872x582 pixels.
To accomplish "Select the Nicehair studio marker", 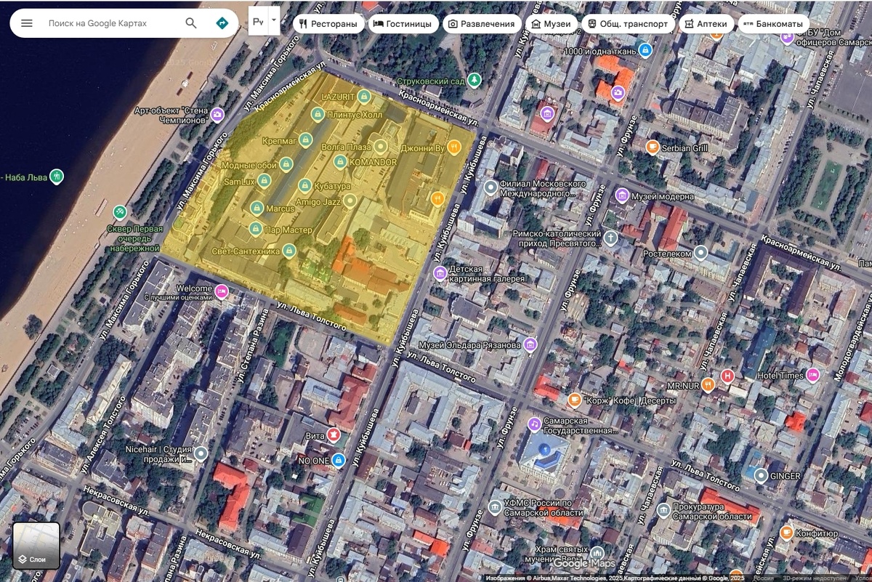I will point(201,453).
